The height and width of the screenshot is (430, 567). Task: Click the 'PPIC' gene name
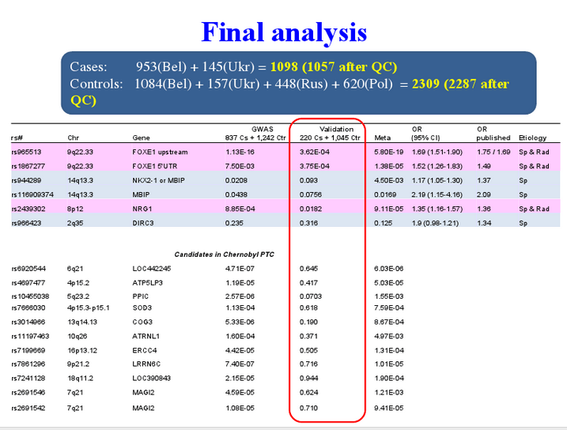point(140,296)
